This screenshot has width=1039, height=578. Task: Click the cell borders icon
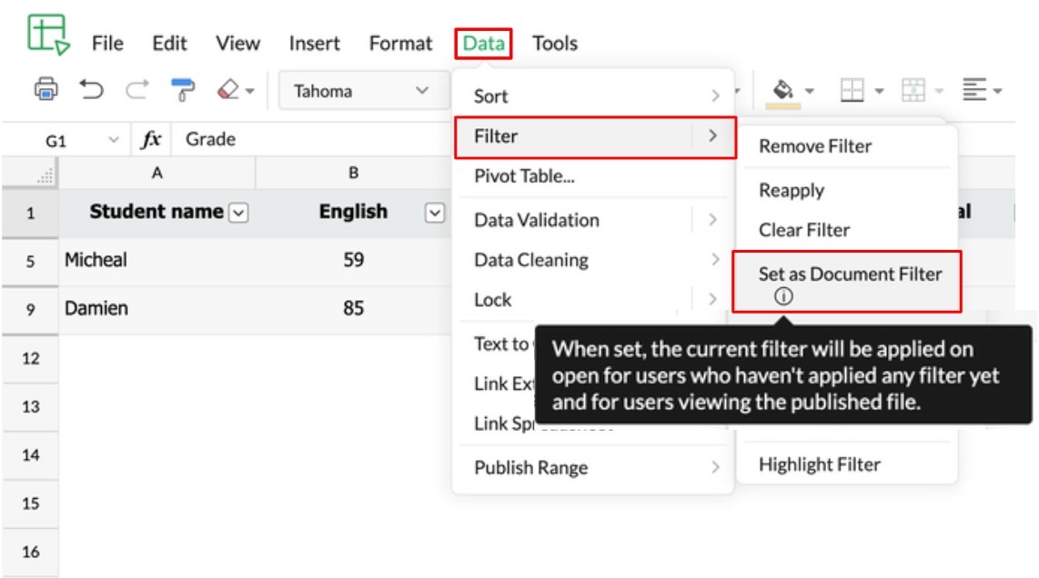[x=852, y=91]
